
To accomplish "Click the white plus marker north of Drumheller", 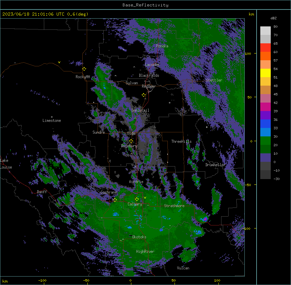I will pos(207,127).
